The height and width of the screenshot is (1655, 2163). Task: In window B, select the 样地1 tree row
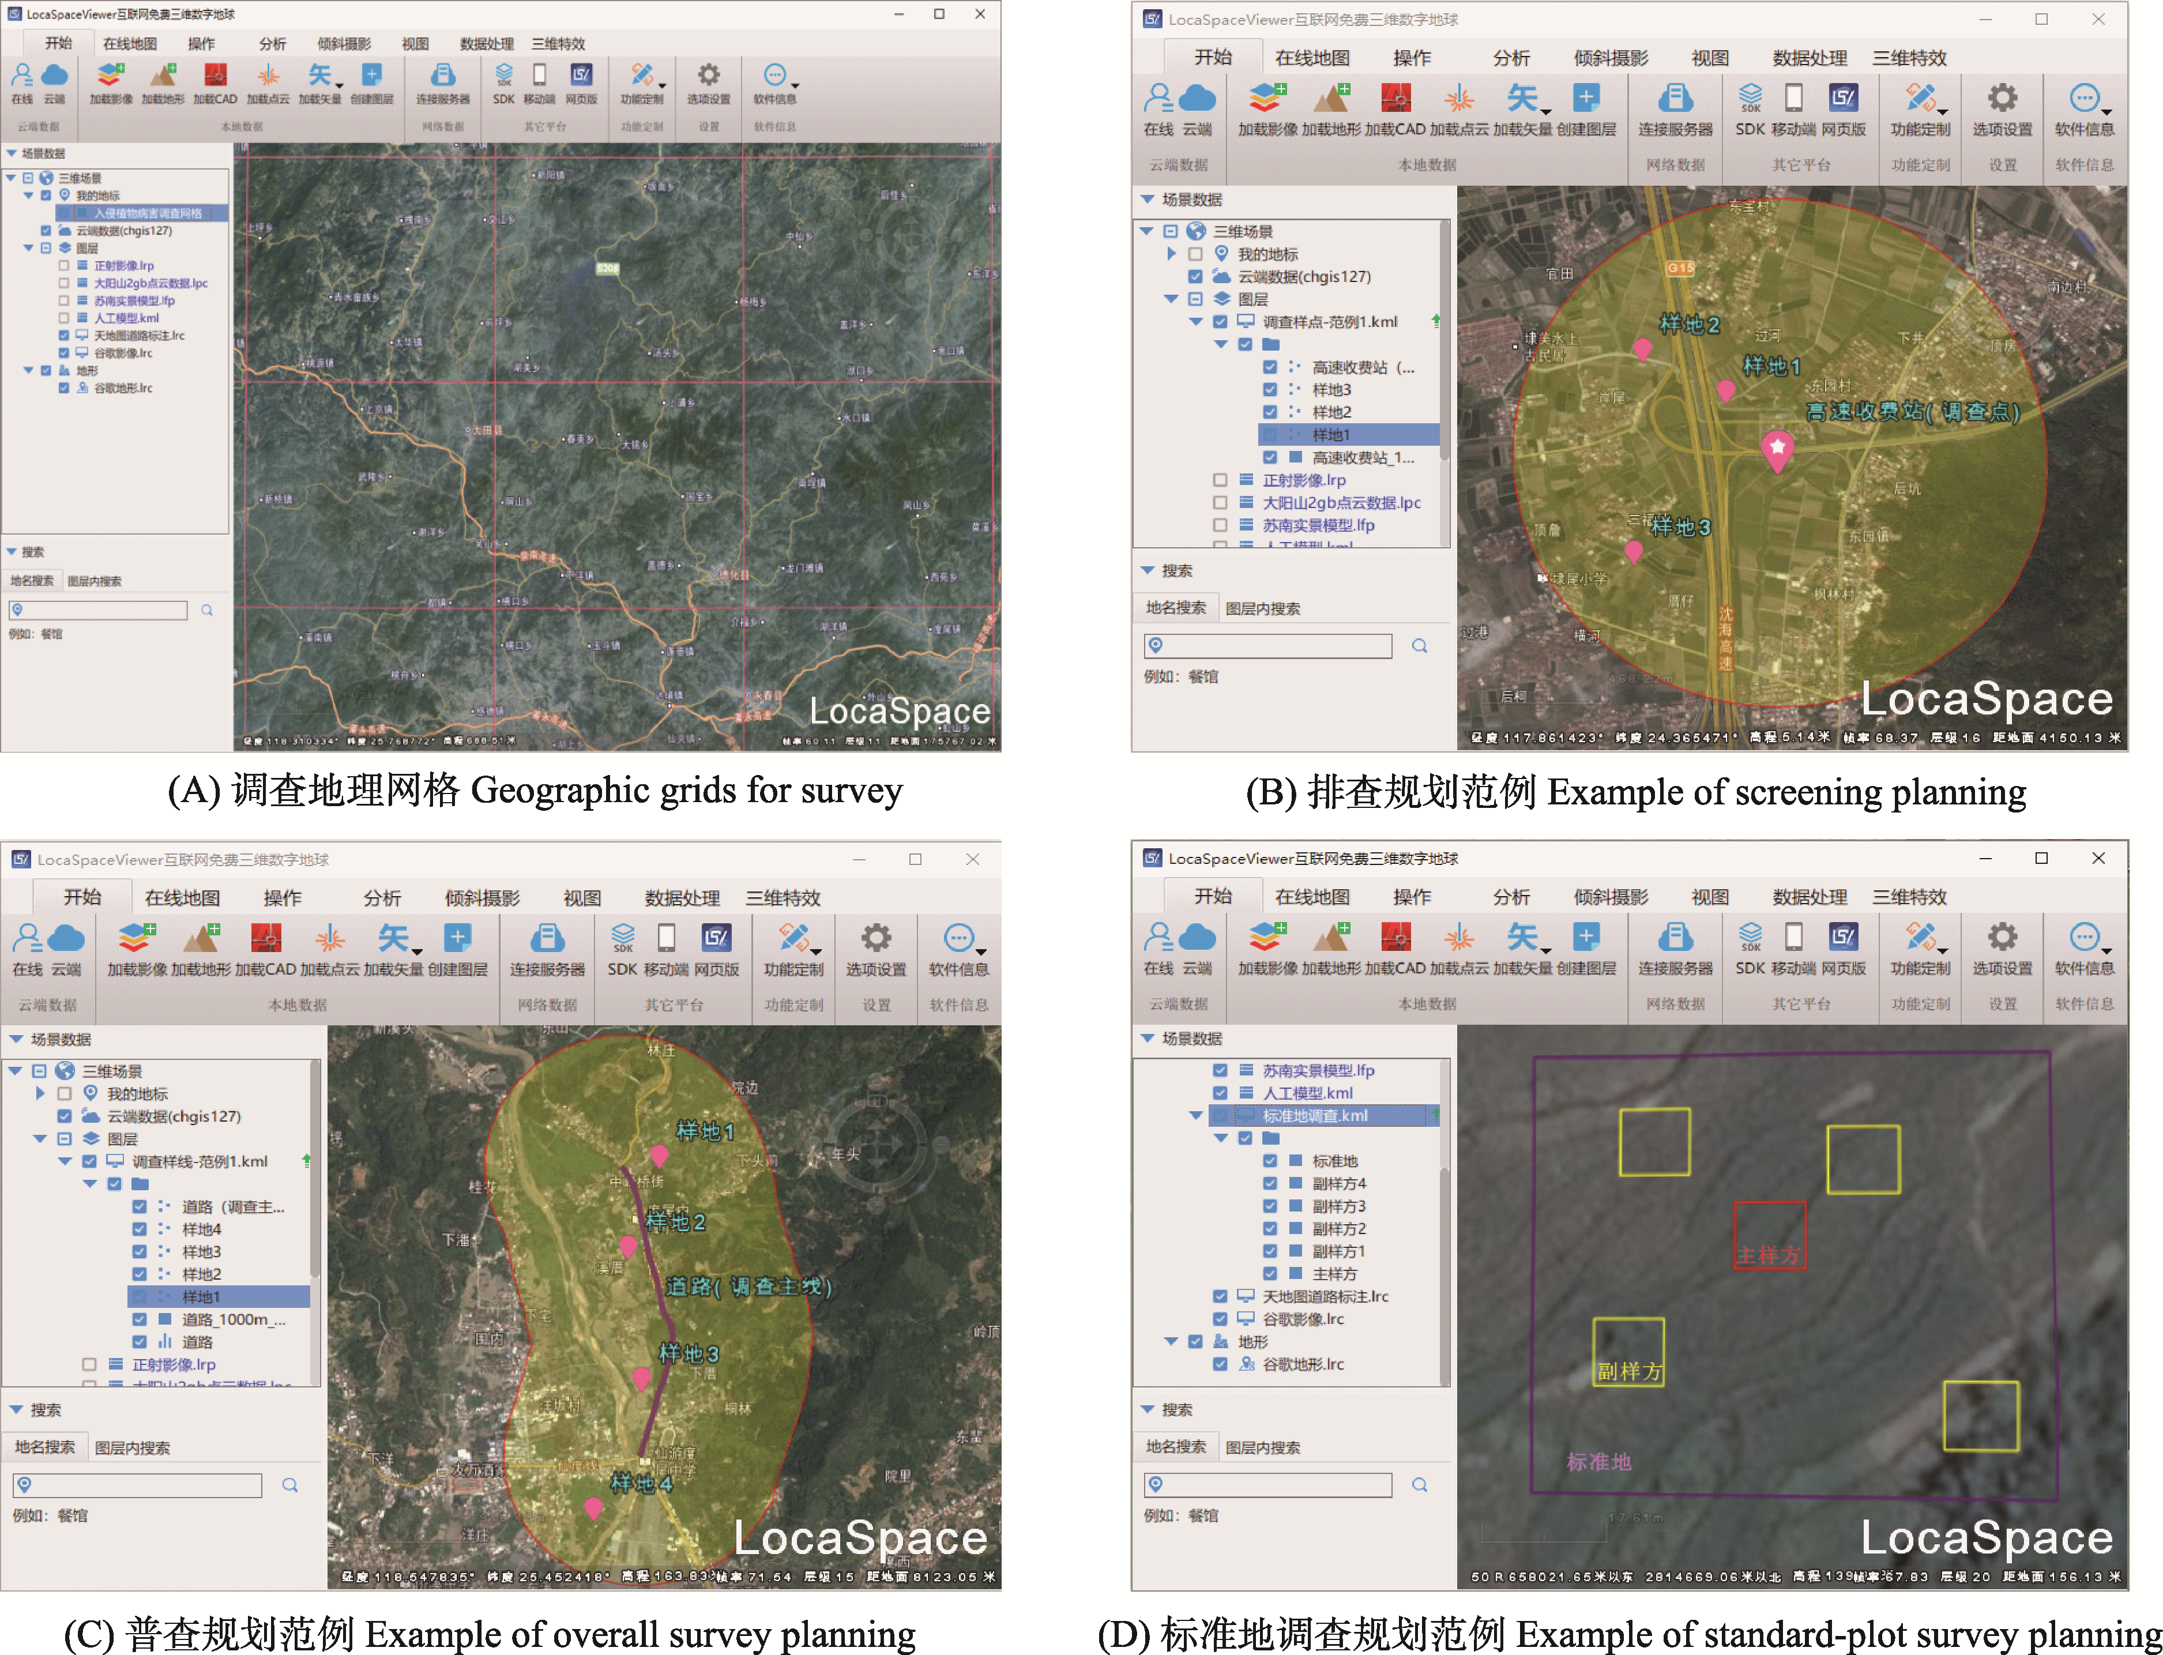pos(1348,434)
